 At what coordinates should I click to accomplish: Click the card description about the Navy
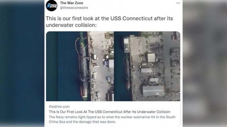point(112,119)
